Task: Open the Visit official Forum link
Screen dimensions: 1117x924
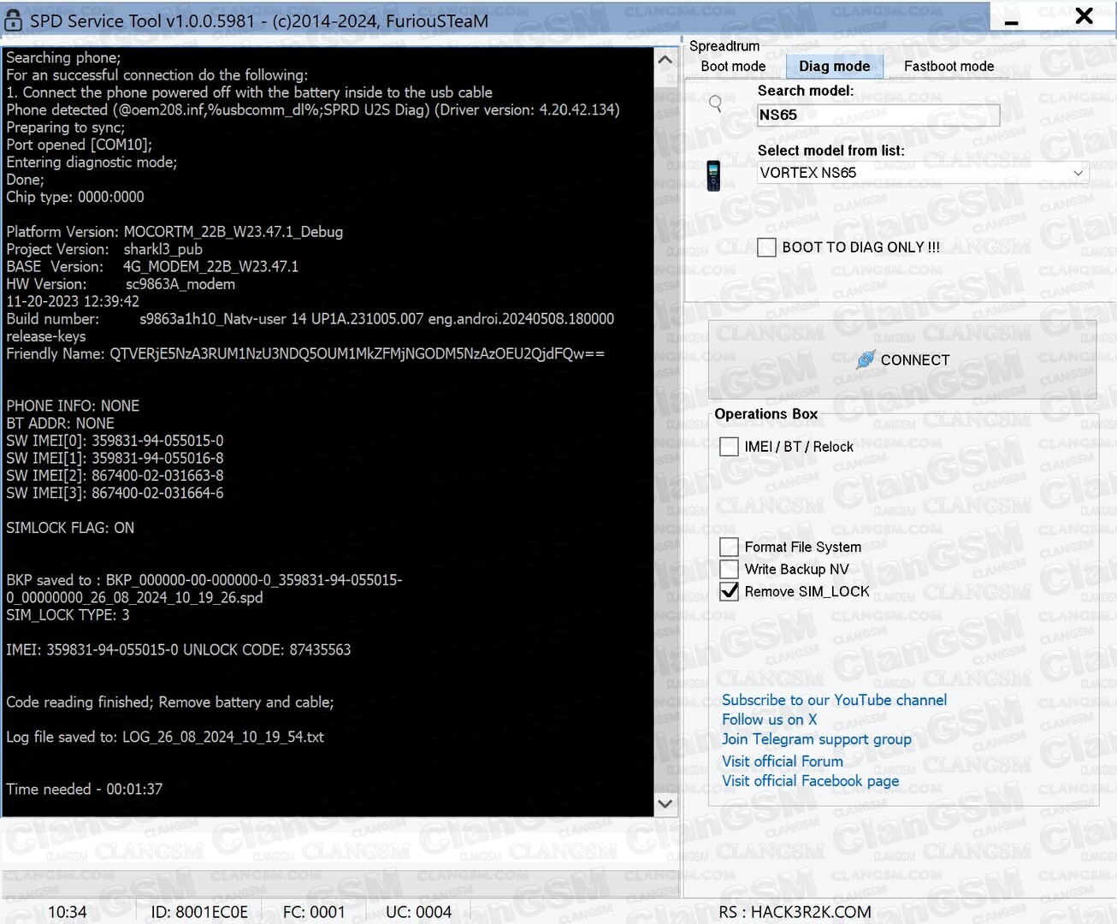Action: [x=782, y=761]
